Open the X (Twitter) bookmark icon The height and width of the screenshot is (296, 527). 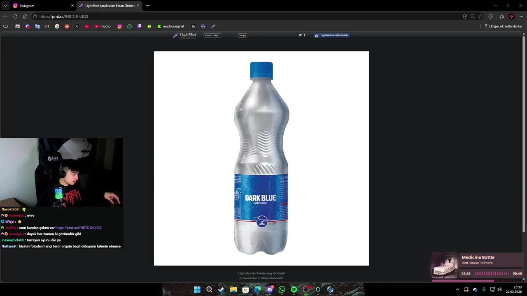[77, 26]
